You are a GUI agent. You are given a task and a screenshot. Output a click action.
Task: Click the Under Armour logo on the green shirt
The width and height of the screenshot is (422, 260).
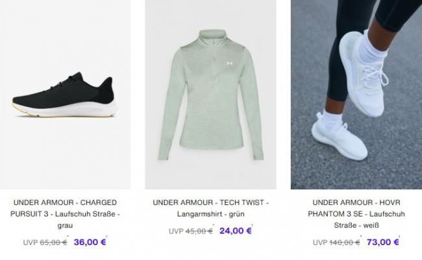click(x=229, y=63)
